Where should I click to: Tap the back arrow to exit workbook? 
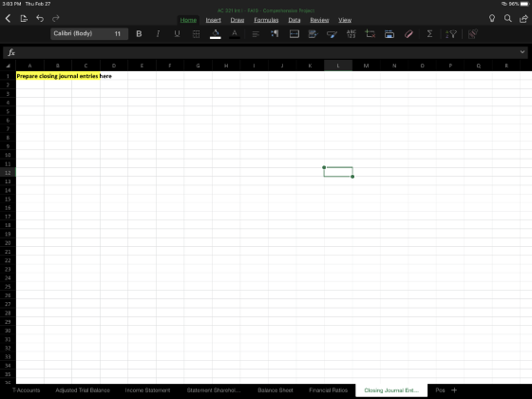(x=9, y=19)
